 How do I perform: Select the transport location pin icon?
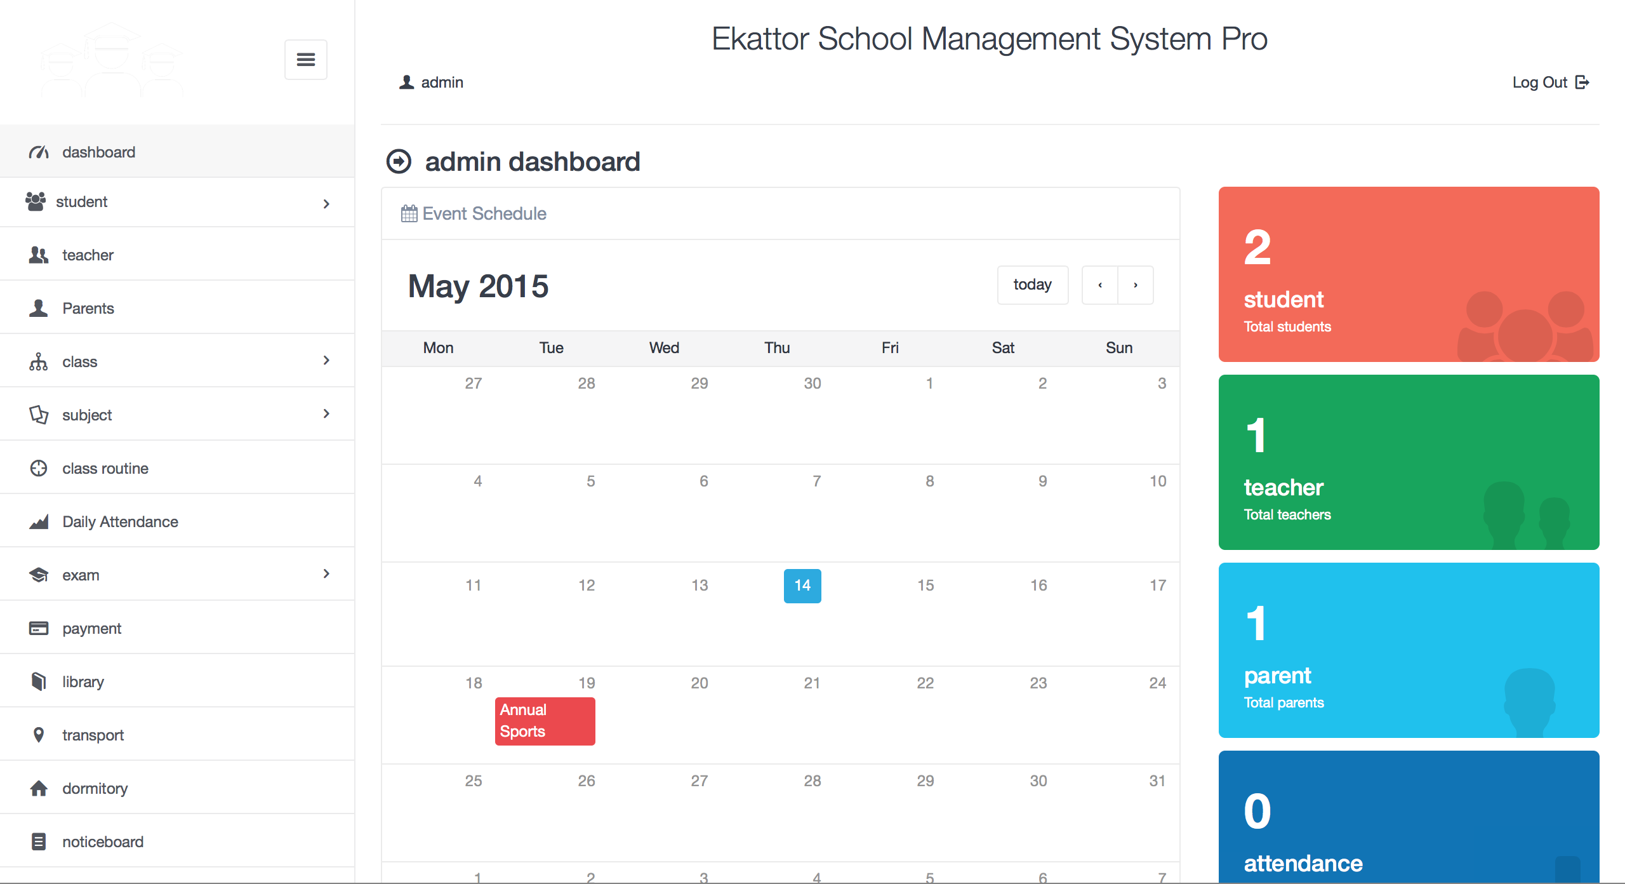[37, 735]
